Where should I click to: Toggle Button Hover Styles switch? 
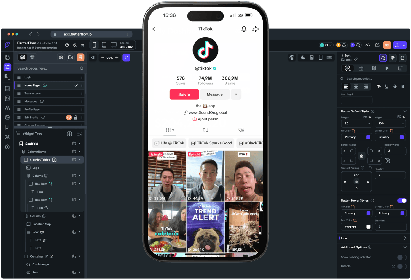click(x=402, y=200)
